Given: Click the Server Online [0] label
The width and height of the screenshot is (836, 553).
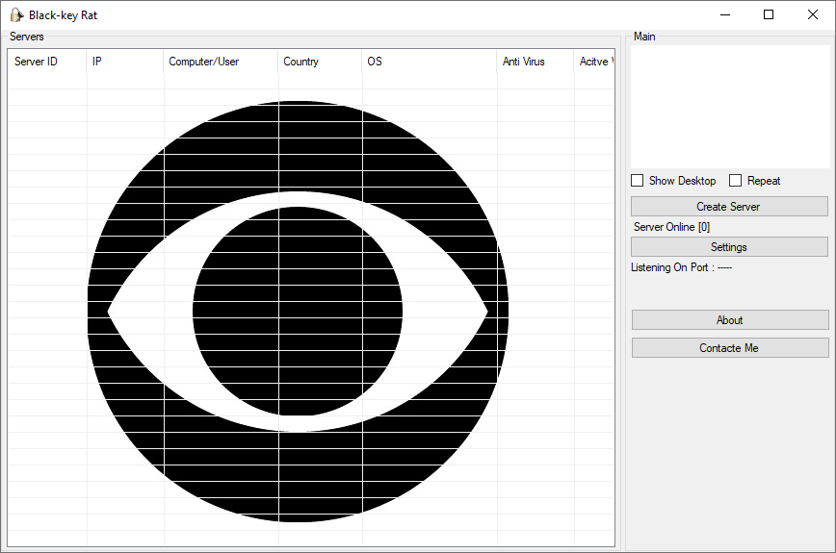Looking at the screenshot, I should (x=672, y=227).
